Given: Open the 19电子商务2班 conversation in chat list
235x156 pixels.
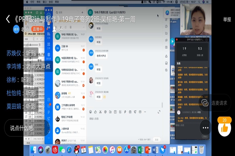Looking at the screenshot, I should click(70, 36).
